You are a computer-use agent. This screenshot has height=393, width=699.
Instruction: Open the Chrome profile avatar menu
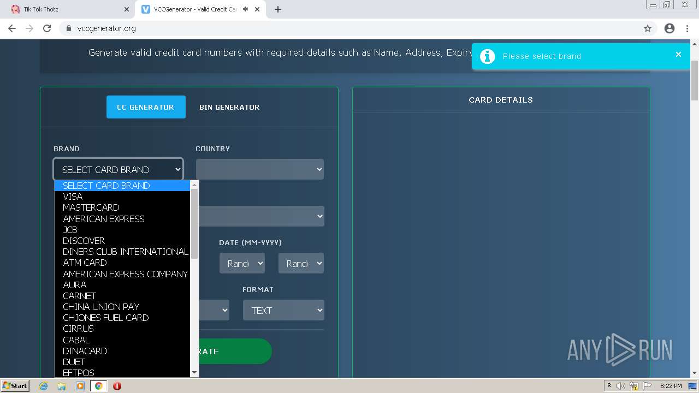point(670,28)
